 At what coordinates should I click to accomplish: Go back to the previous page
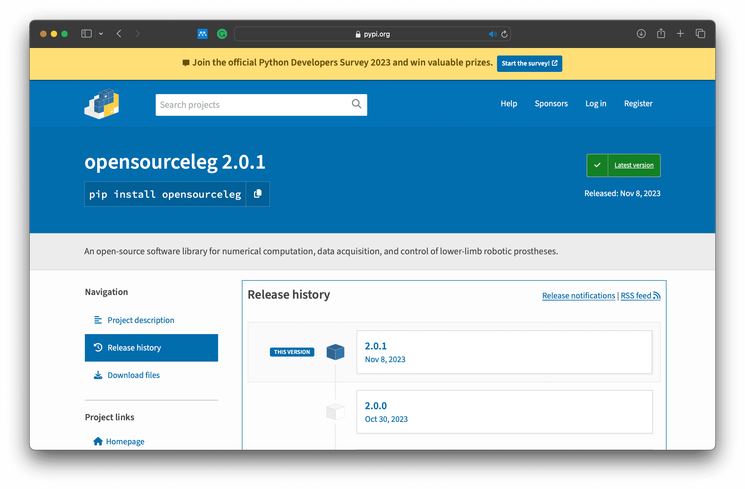119,34
